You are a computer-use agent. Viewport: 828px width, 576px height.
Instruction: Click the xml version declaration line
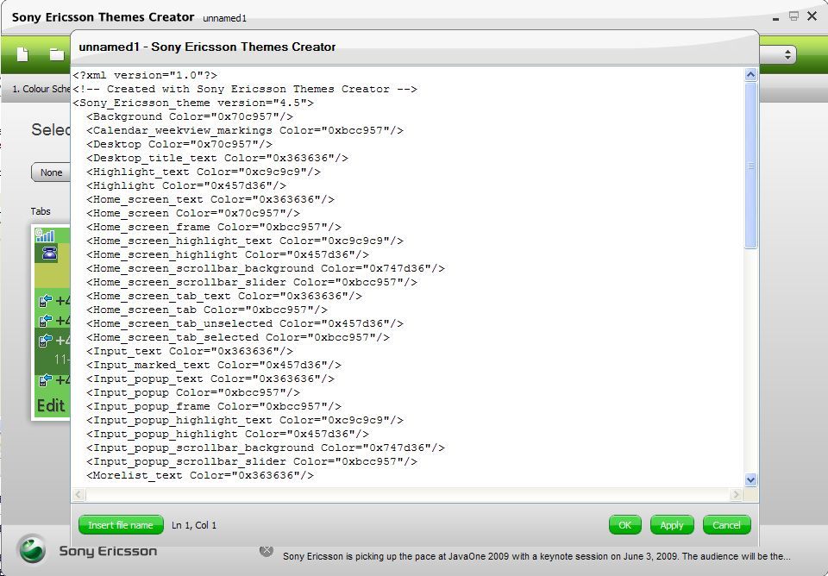click(x=145, y=75)
